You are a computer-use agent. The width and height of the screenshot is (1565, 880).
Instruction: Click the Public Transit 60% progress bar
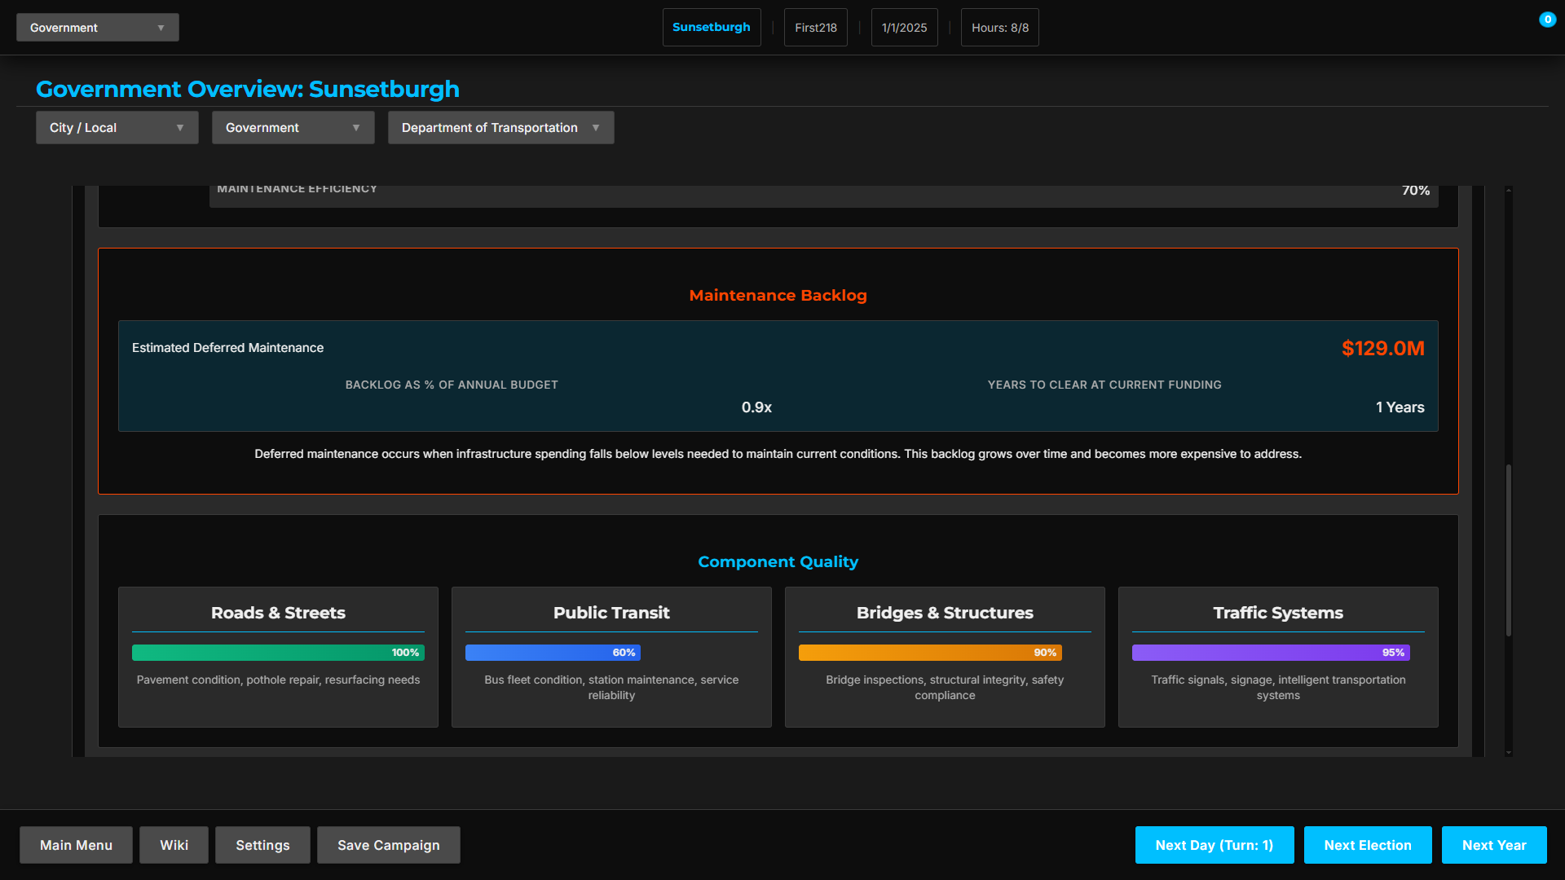click(553, 653)
